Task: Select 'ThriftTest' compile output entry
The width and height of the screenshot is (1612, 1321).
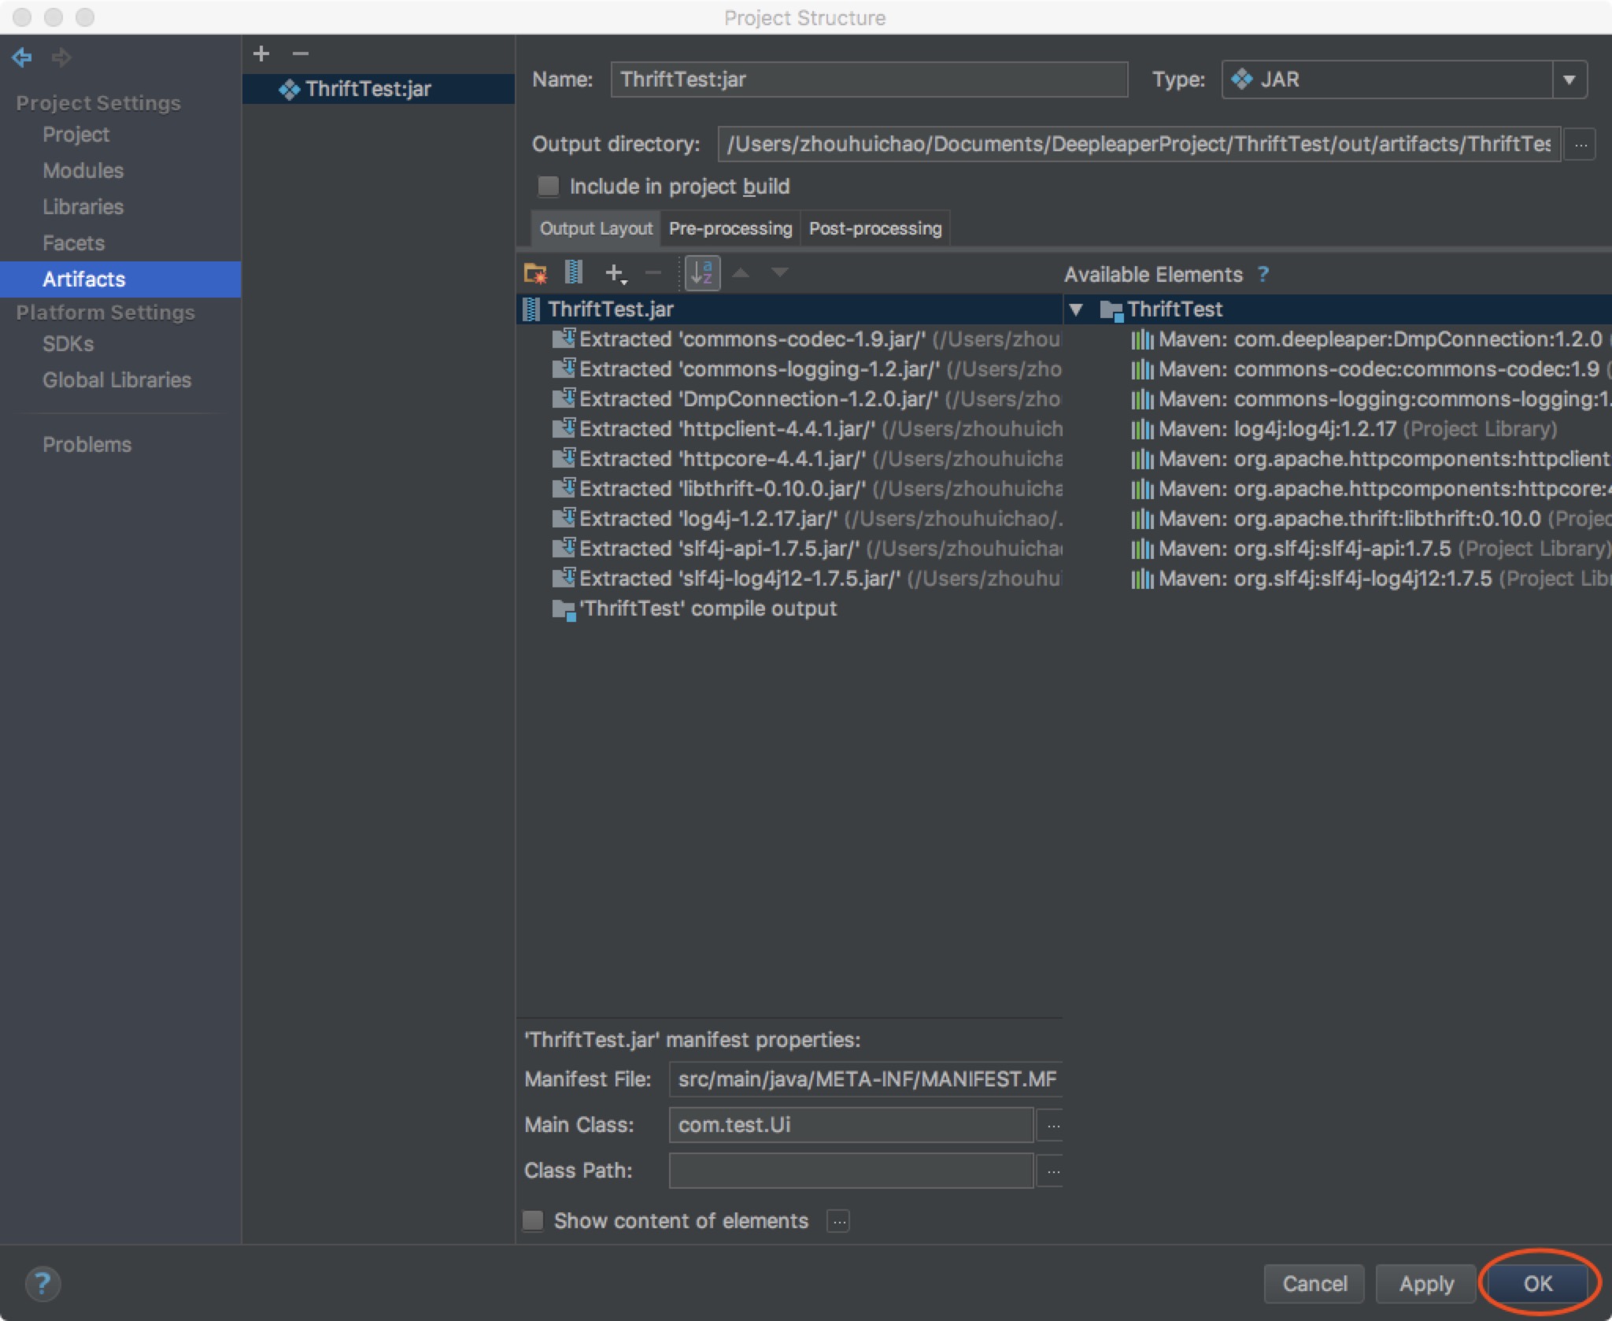Action: pos(695,609)
